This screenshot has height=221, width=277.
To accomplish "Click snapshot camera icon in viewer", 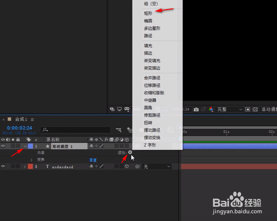I will click(x=196, y=109).
